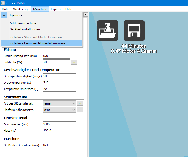Click the Cura application icon in title bar
Image resolution: width=188 pixels, height=157 pixels.
3,3
